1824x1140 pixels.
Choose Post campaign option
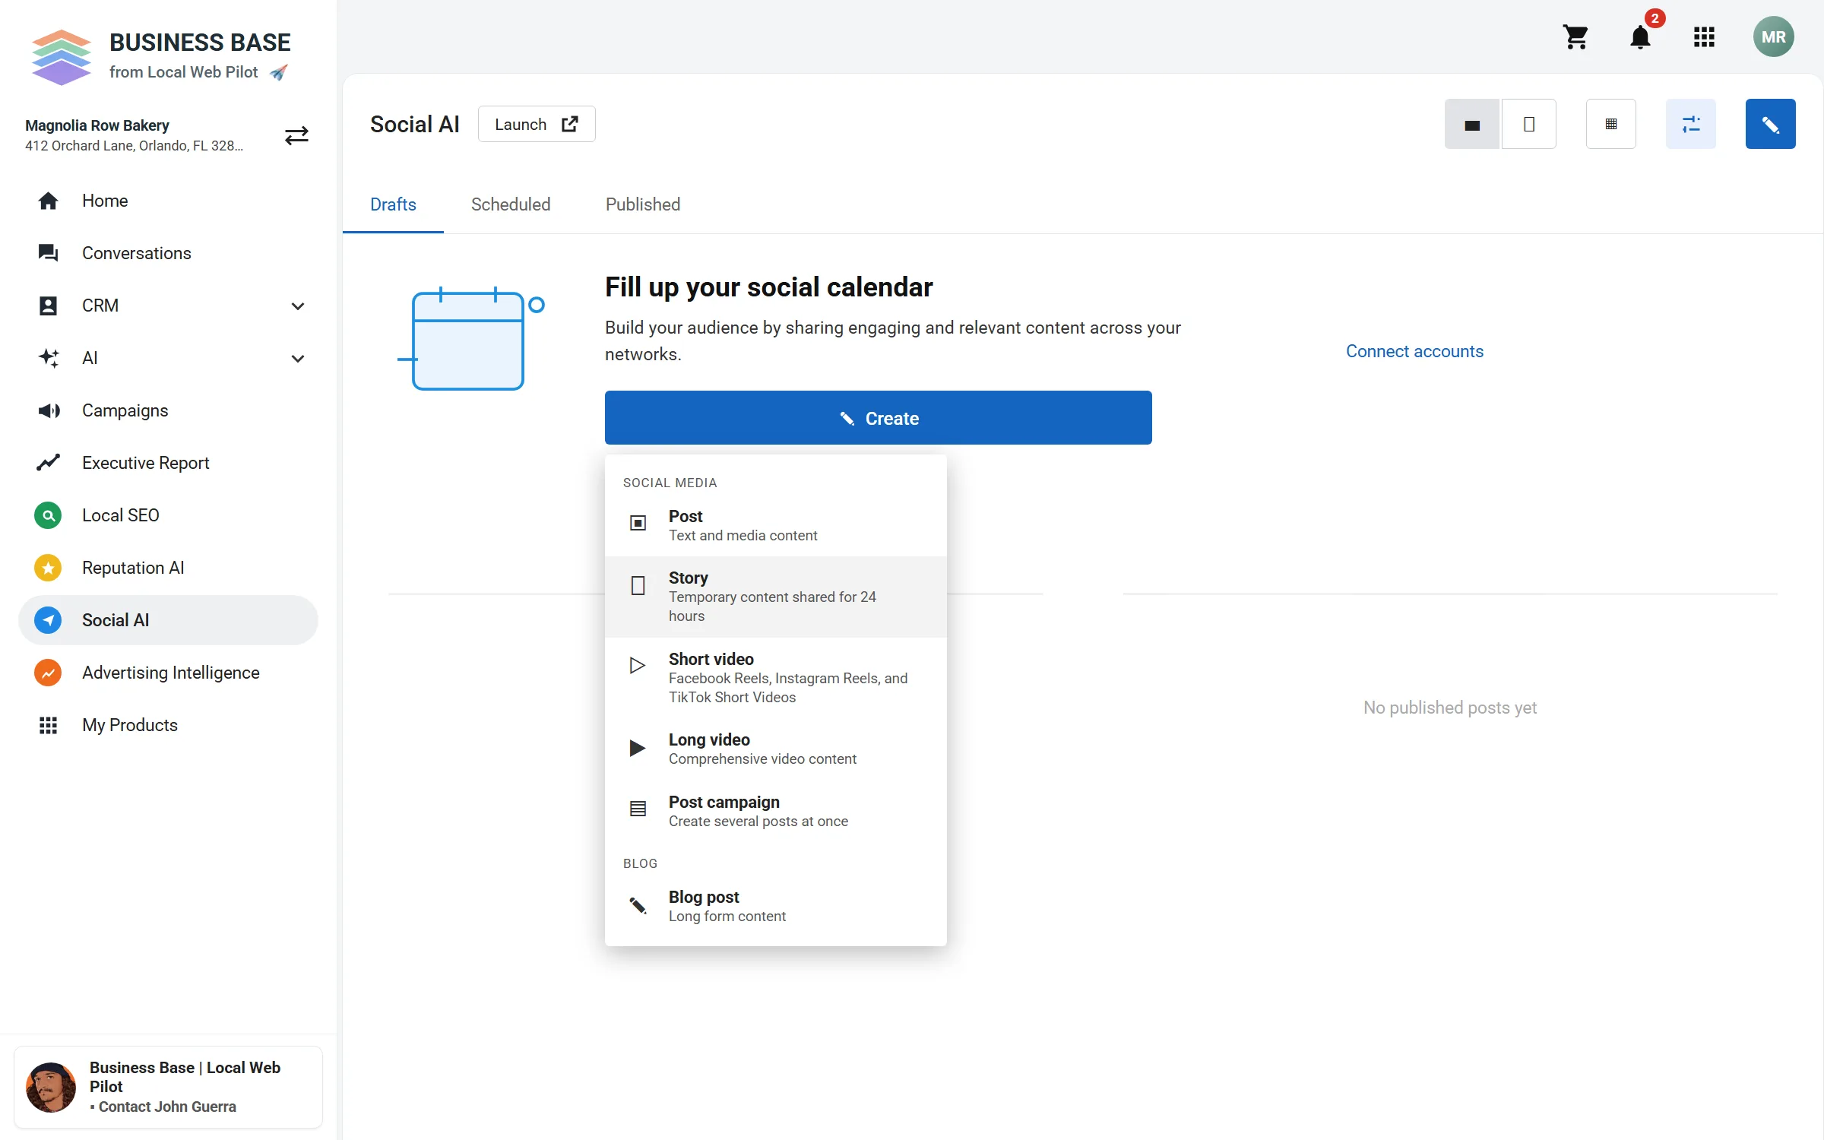[x=775, y=811]
